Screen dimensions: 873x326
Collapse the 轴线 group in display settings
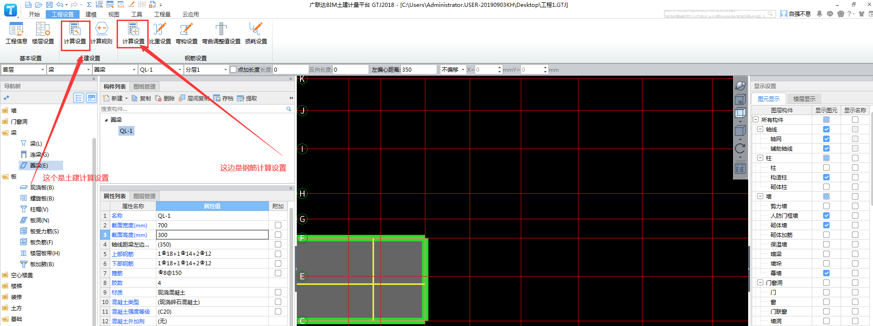coord(760,129)
